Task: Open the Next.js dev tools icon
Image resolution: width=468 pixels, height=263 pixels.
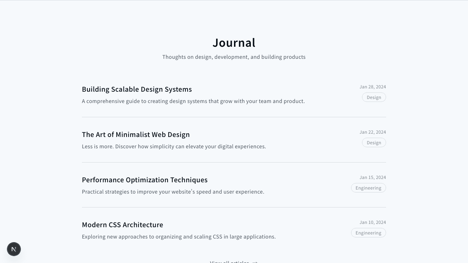Action: click(14, 249)
